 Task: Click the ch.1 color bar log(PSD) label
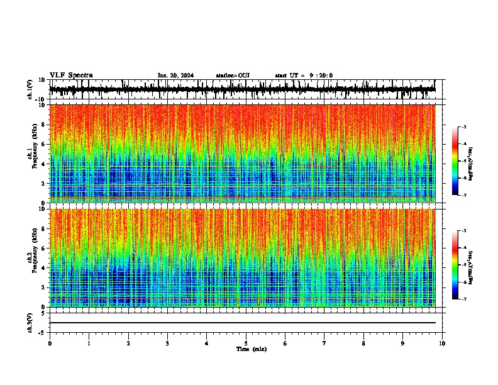471,164
